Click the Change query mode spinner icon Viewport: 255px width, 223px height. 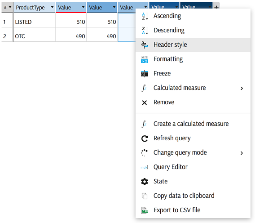tap(144, 153)
